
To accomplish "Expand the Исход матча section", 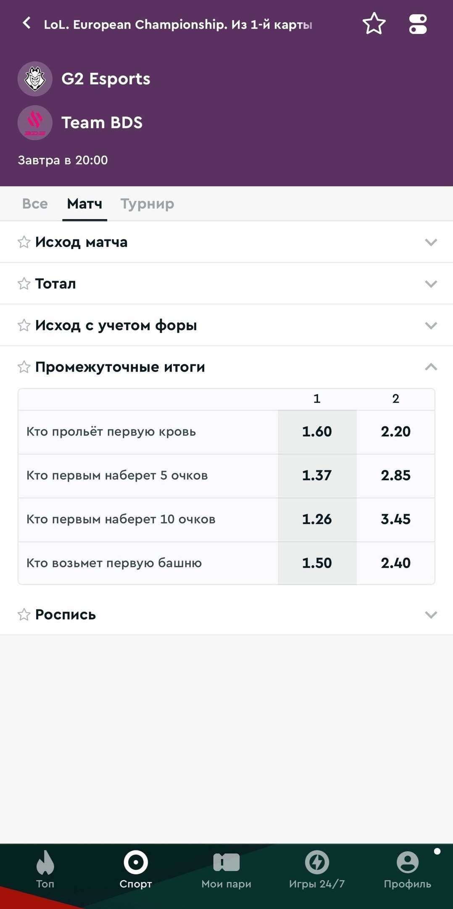I will point(431,242).
